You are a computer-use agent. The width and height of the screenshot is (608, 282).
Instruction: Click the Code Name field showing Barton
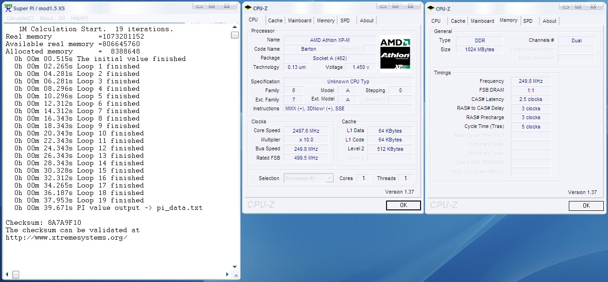[308, 49]
